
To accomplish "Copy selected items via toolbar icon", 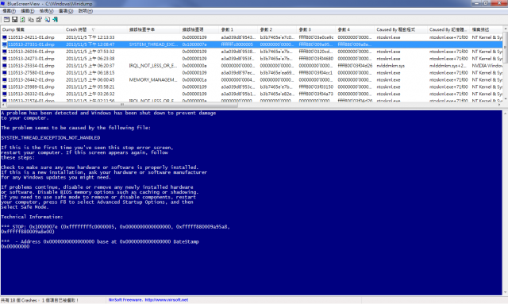I will 31,20.
